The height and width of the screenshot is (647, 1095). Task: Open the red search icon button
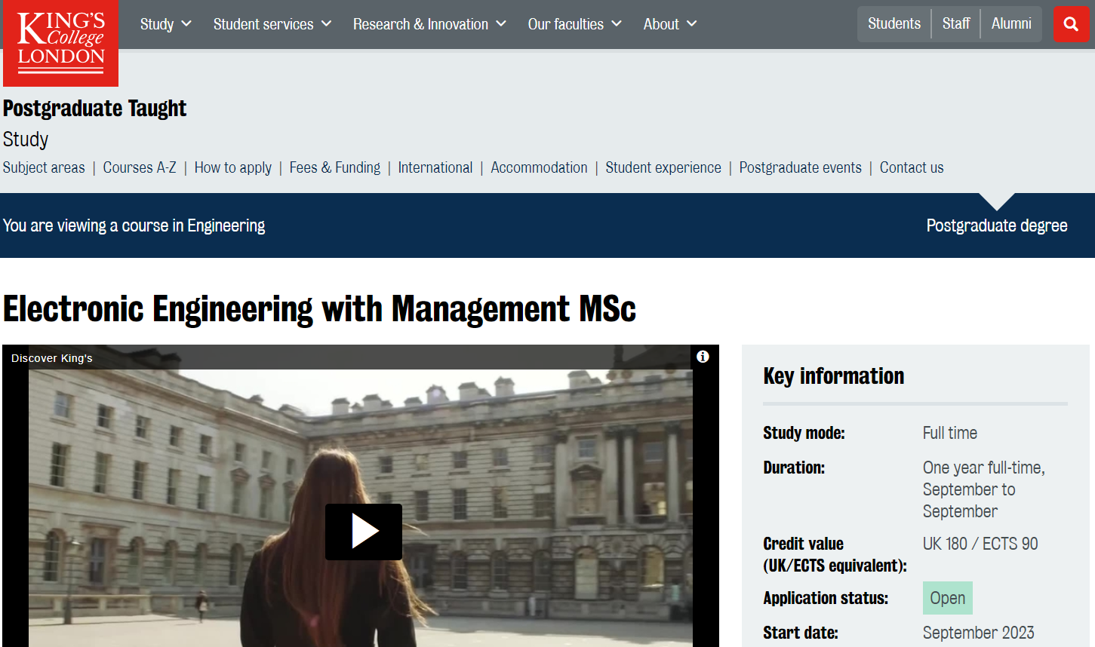click(x=1071, y=24)
